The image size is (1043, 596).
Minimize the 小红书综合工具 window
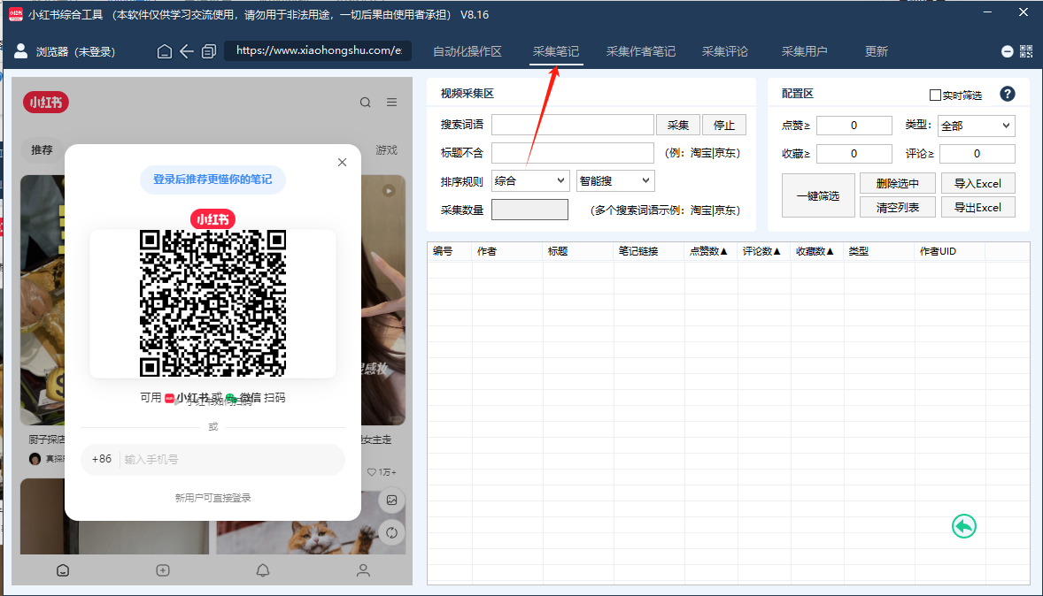coord(988,12)
